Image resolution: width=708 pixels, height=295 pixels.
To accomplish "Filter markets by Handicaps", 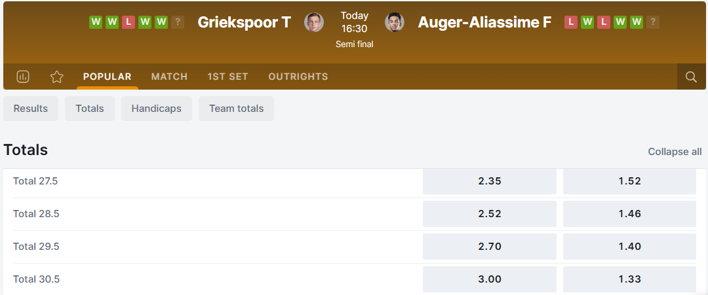I will (156, 109).
